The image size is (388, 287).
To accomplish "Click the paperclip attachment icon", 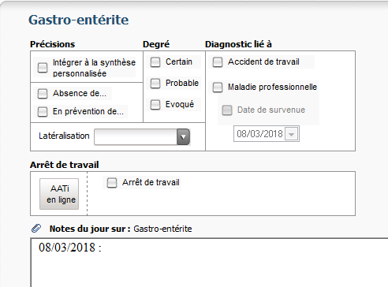I will 36,229.
